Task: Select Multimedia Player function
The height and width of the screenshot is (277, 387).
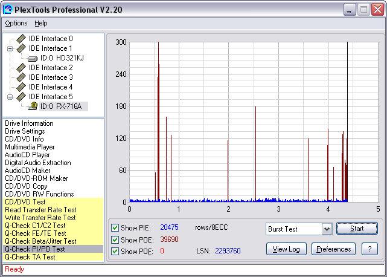Action: click(30, 147)
